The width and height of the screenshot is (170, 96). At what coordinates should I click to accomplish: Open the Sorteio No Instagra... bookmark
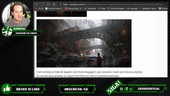(x=116, y=9)
